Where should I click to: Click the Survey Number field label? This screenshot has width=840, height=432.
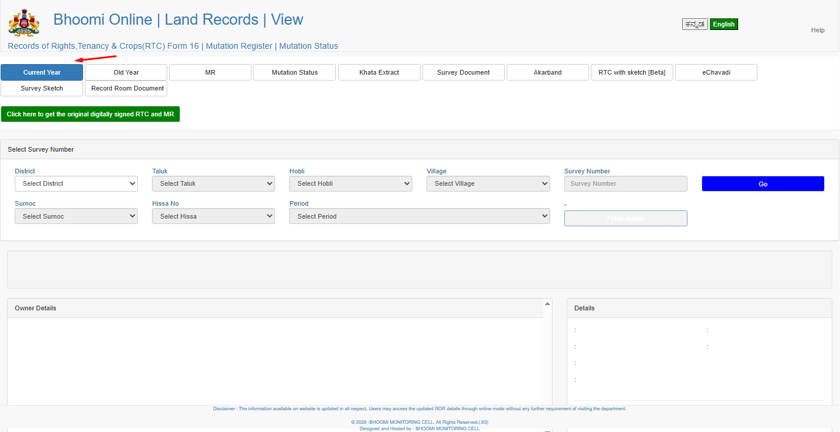tap(587, 171)
